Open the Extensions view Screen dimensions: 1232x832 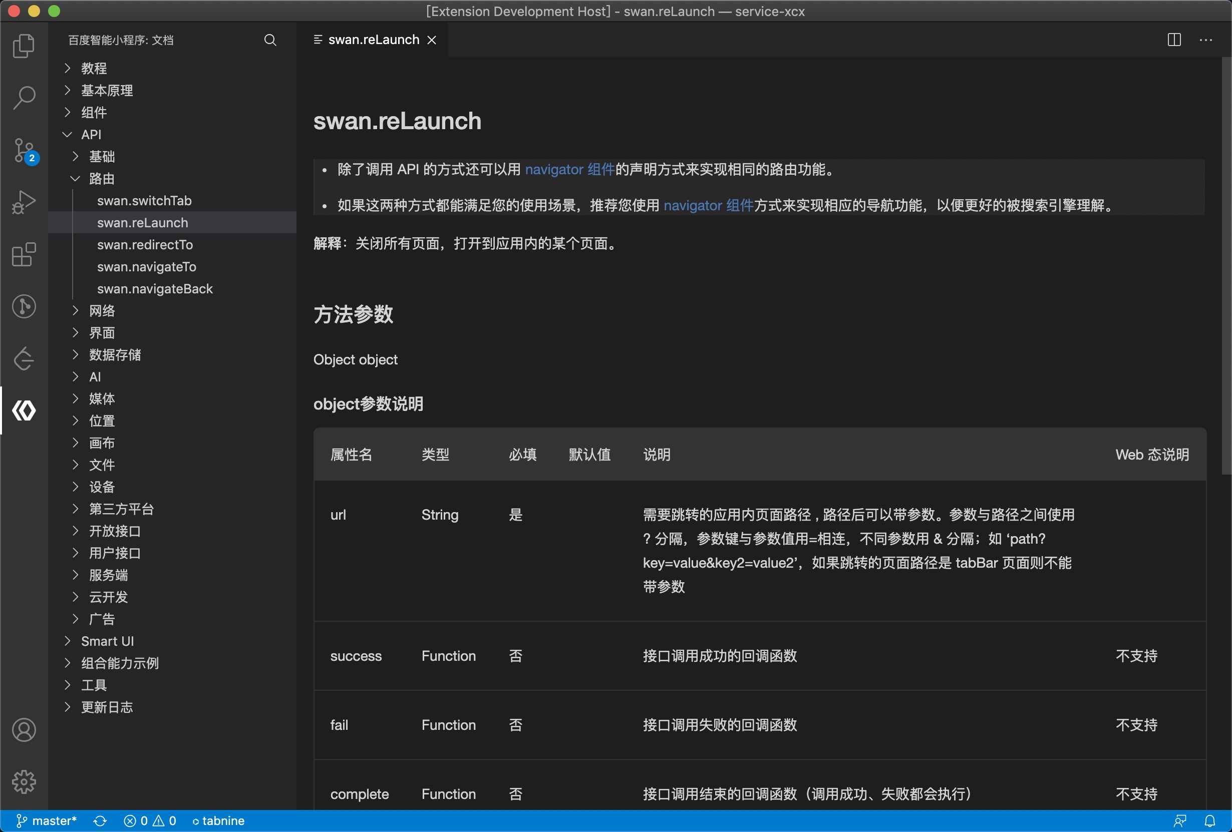(24, 255)
